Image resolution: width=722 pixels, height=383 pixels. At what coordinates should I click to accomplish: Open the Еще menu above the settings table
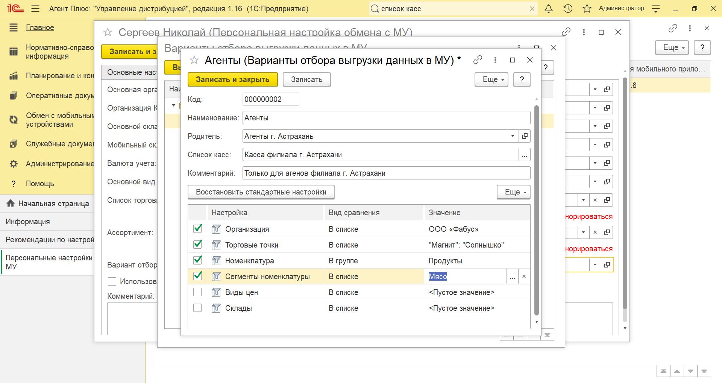click(x=514, y=192)
